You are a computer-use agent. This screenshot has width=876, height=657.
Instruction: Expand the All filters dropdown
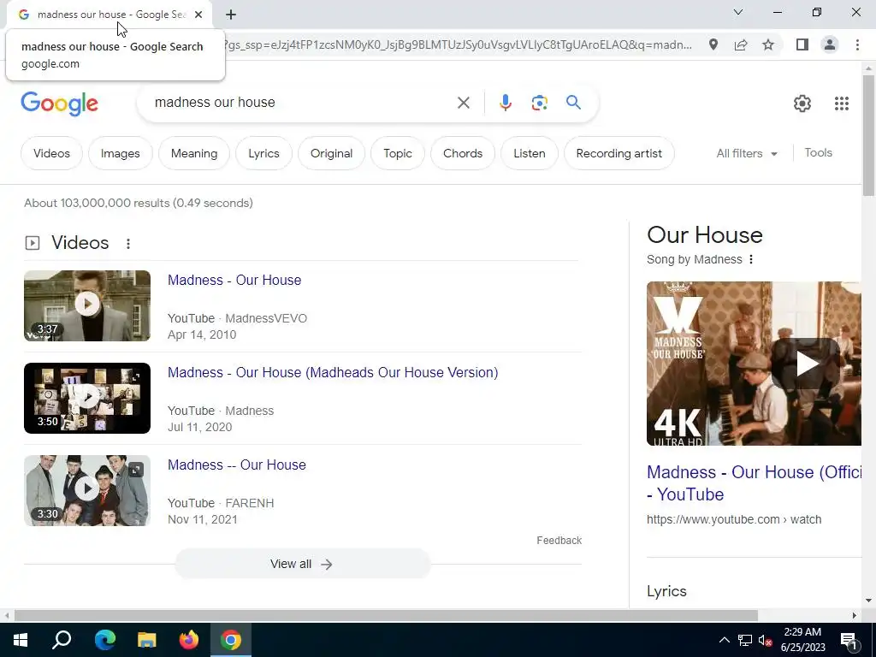pos(747,153)
